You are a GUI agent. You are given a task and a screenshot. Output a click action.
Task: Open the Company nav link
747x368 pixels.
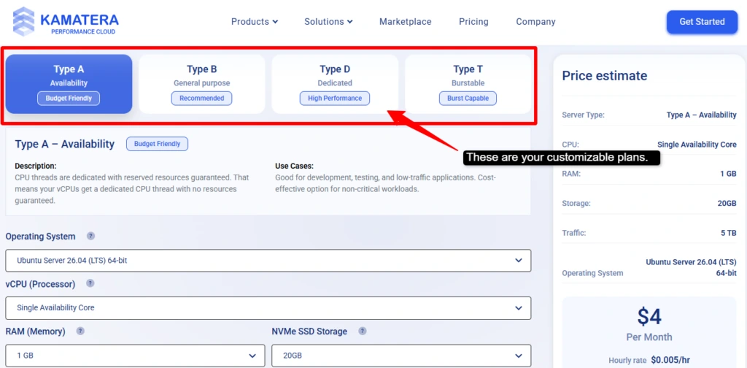click(535, 21)
